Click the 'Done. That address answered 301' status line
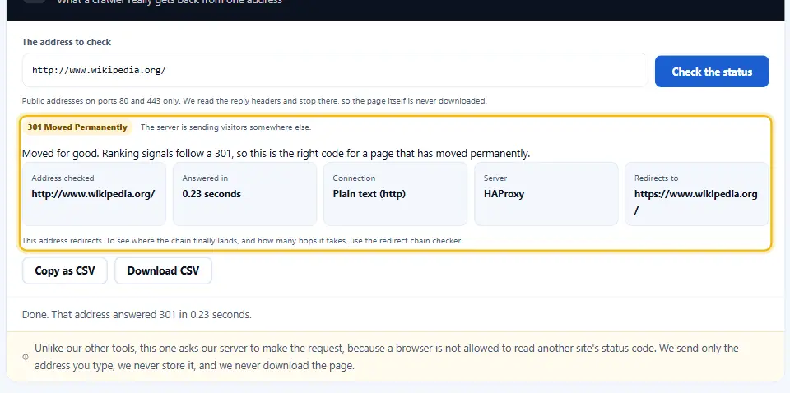 137,315
